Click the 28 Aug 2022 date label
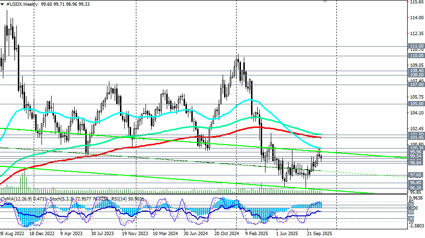Image resolution: width=425 pixels, height=238 pixels. tap(13, 234)
